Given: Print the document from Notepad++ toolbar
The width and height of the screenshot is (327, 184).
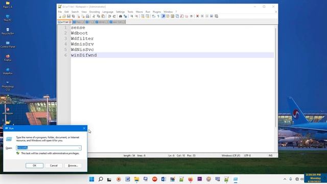Looking at the screenshot, I should coord(87,16).
